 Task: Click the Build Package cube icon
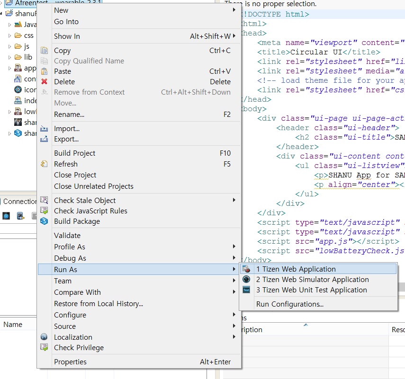[x=44, y=221]
